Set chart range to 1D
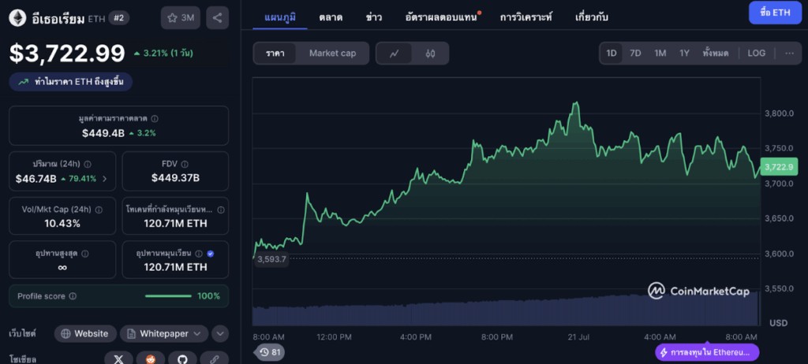The width and height of the screenshot is (808, 364). point(612,53)
